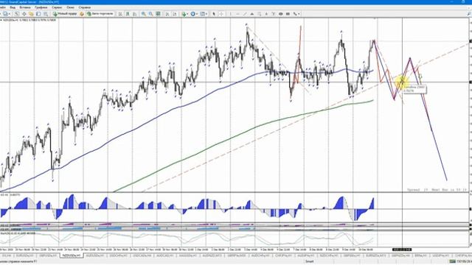Open the Data Window yellow toolbar icon
The width and height of the screenshot is (472, 265).
coord(31,14)
